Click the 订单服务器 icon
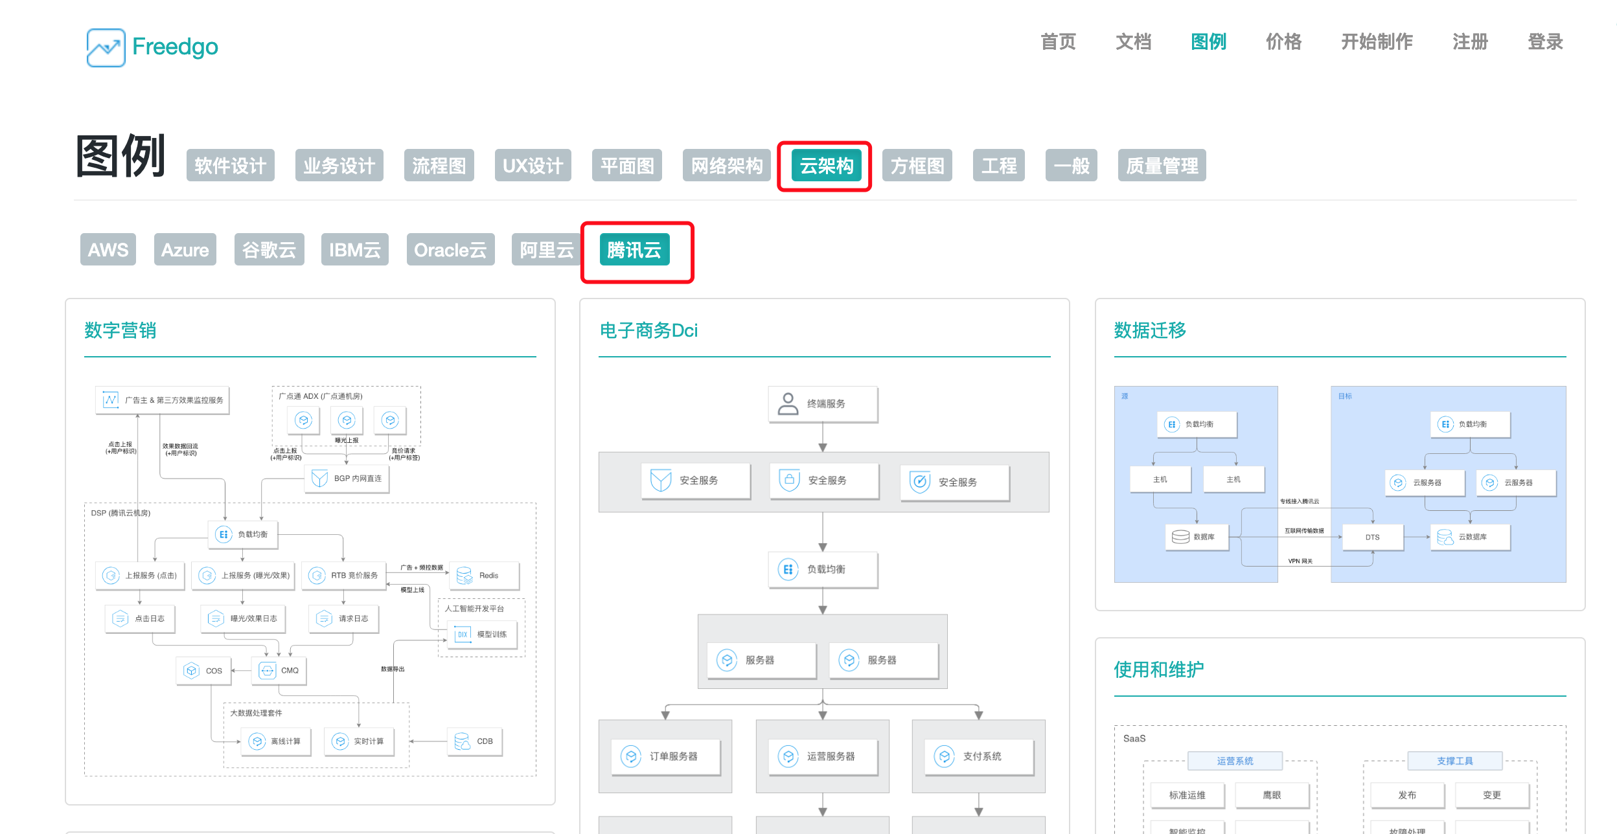This screenshot has height=834, width=1617. point(631,756)
